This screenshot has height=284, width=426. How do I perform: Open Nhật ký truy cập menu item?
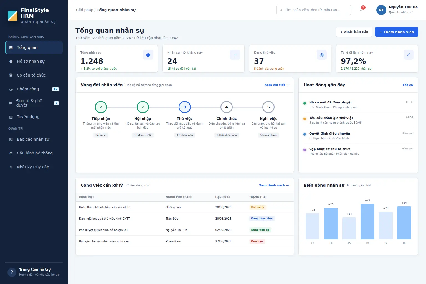pos(34,167)
